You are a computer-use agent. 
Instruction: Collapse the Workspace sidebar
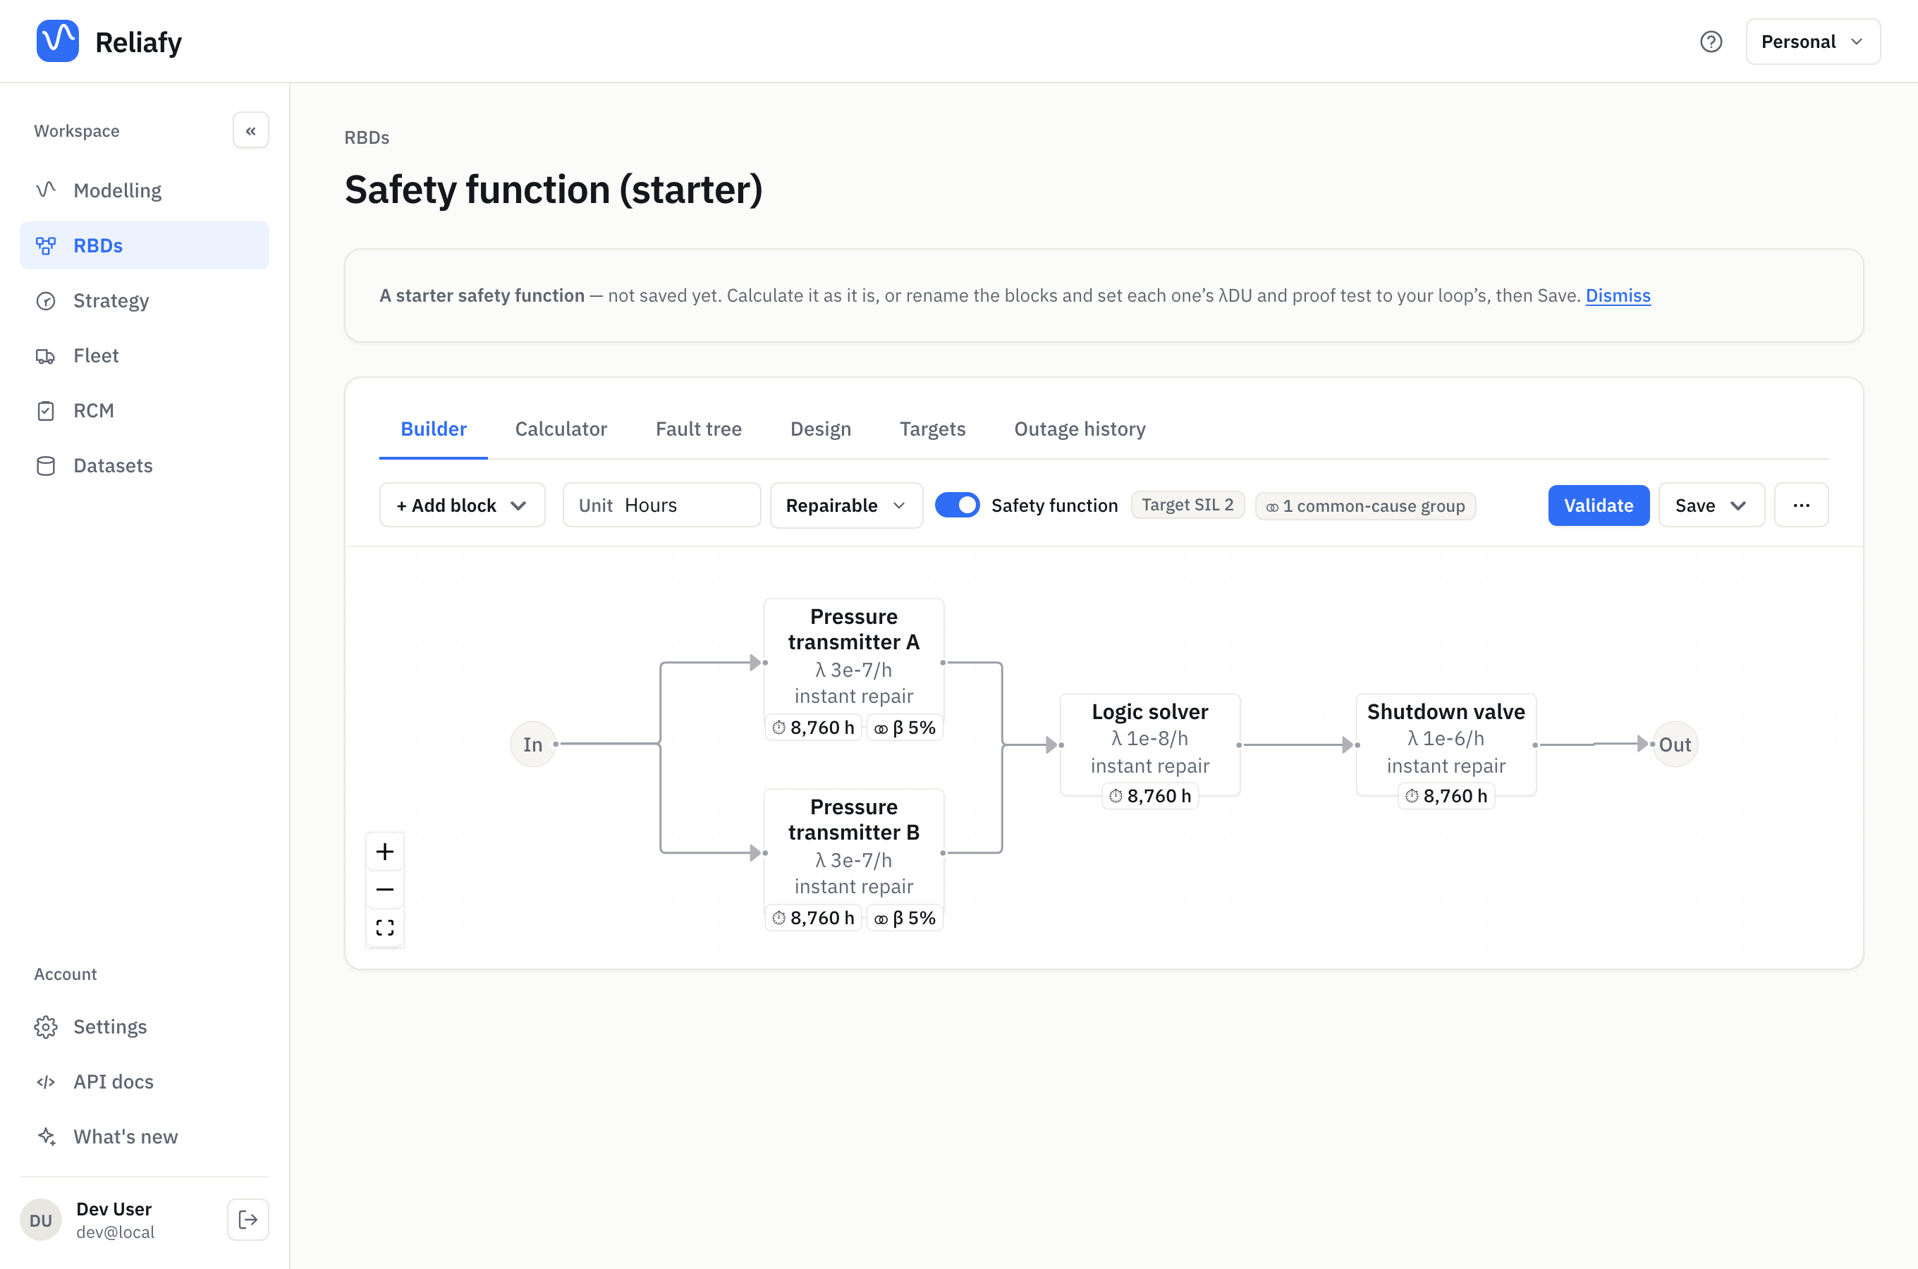[x=251, y=130]
